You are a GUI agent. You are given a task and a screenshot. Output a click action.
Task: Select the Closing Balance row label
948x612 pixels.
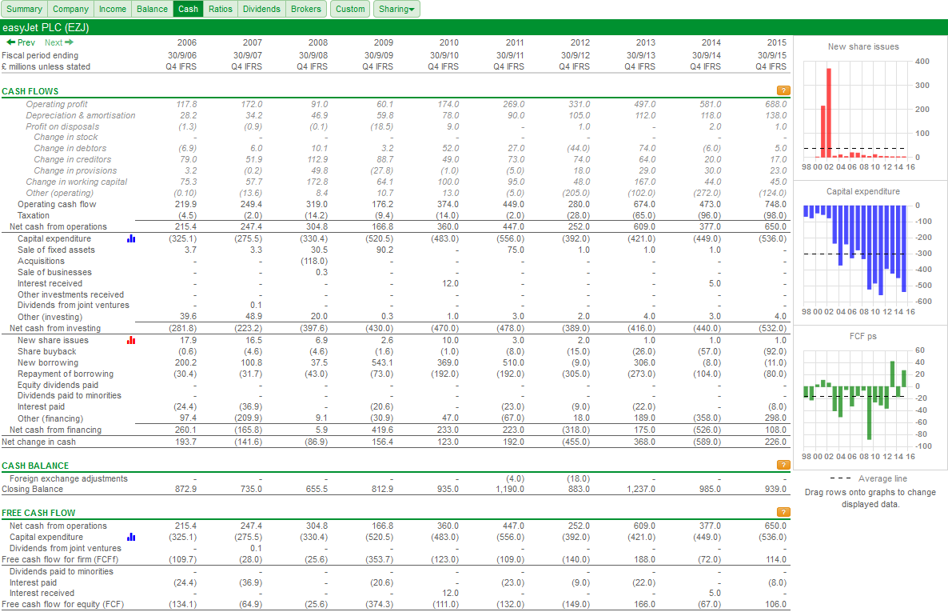point(32,489)
